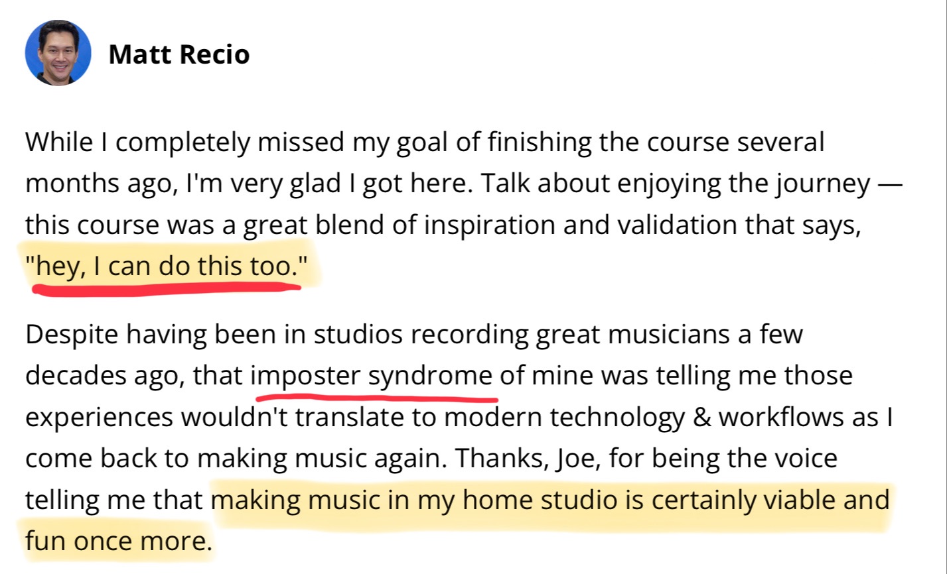This screenshot has width=947, height=574.
Task: Click the highlighted quote "hey, I can do this too."
Action: click(x=167, y=266)
